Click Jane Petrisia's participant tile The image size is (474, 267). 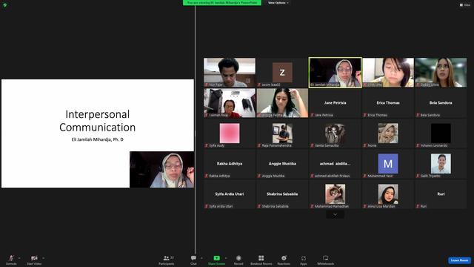(x=335, y=102)
